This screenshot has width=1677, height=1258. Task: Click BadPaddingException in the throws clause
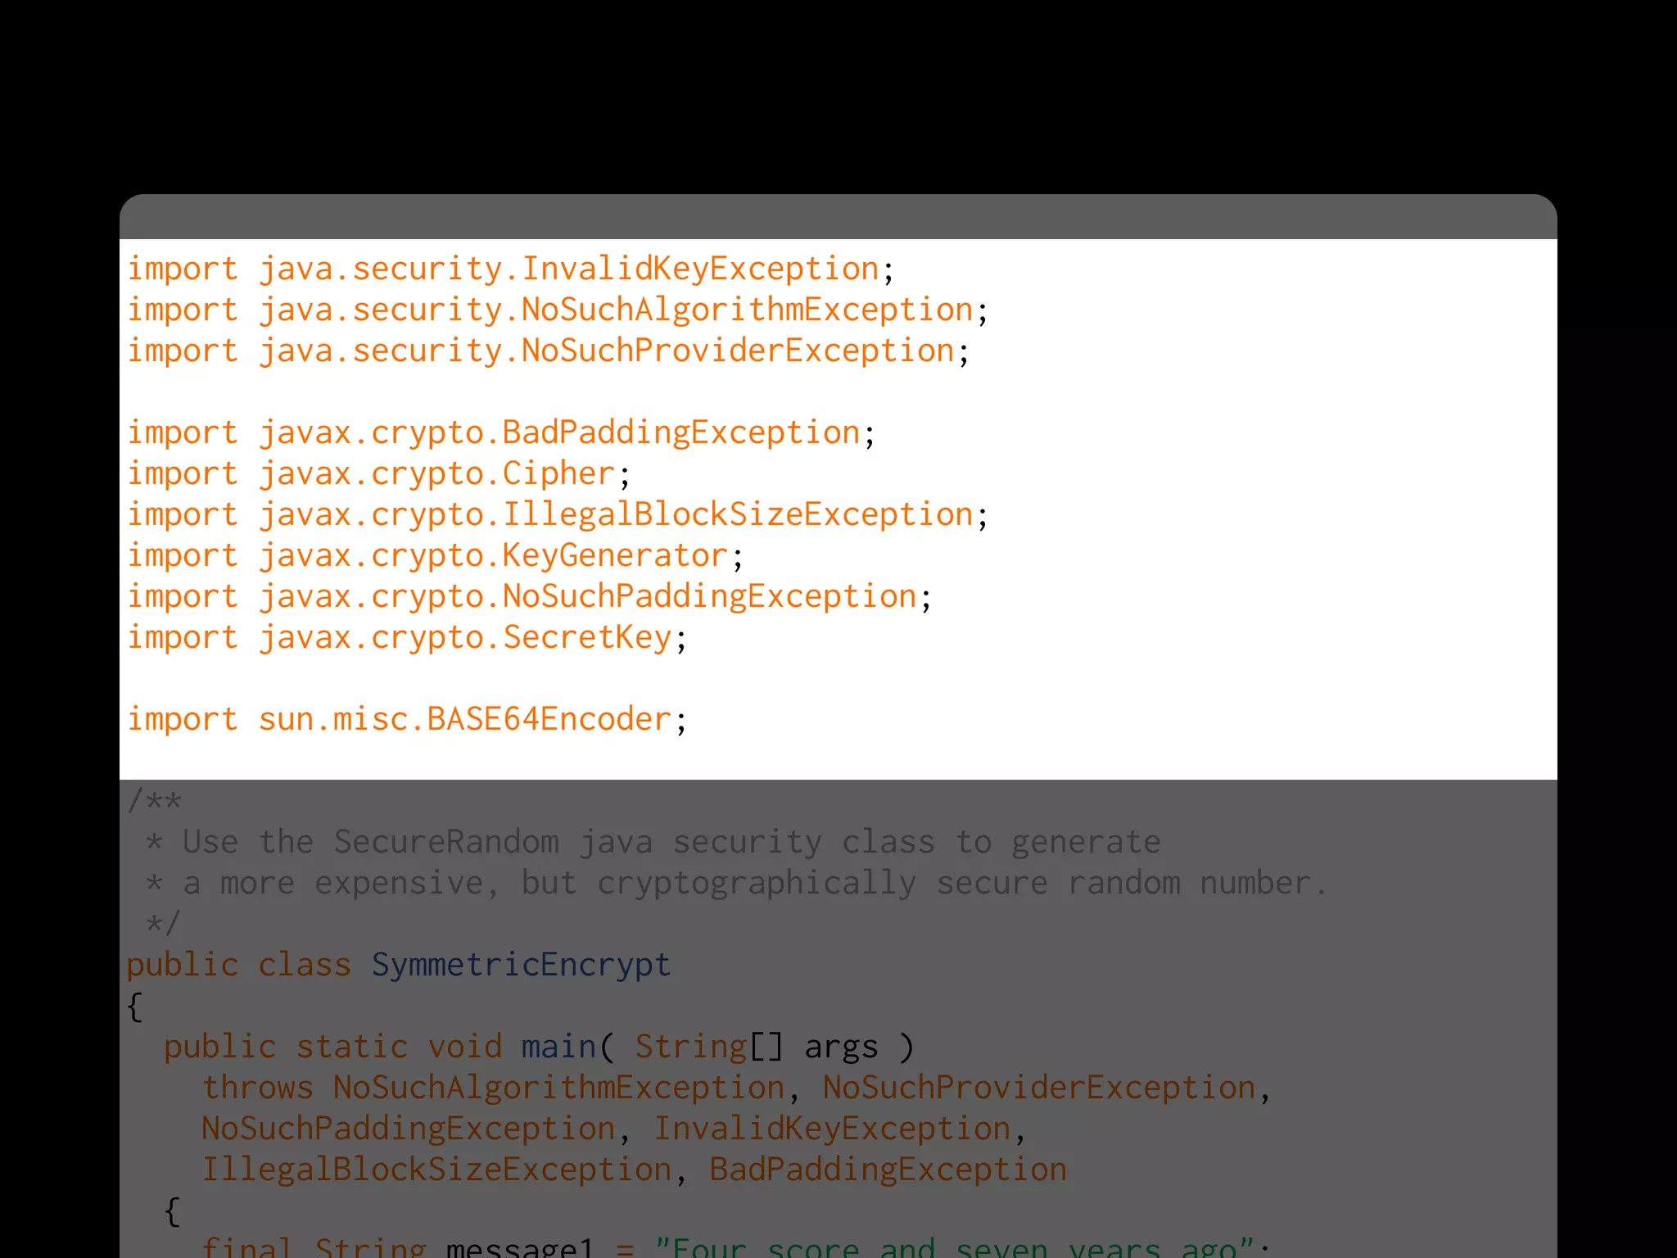tap(888, 1170)
